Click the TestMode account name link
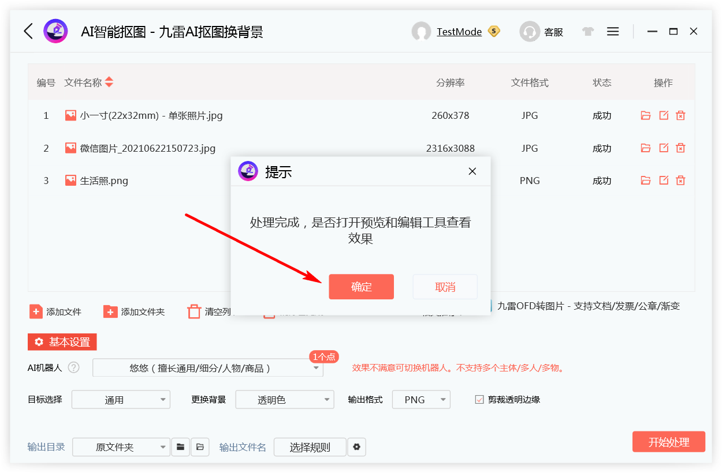Screen dimensions: 722x473 459,32
